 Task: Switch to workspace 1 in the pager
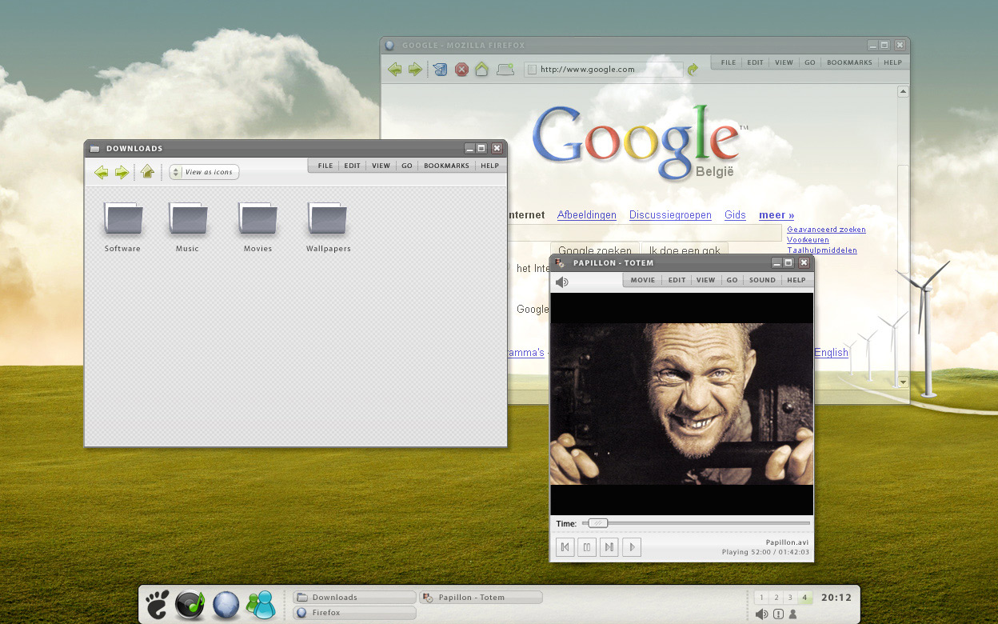760,598
